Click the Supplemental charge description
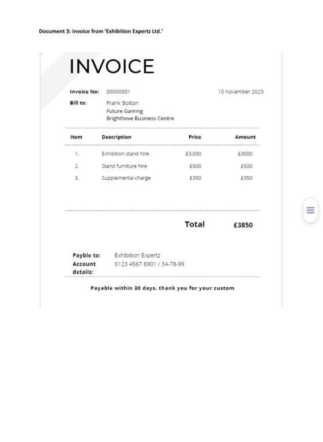This screenshot has width=323, height=442. pyautogui.click(x=126, y=178)
